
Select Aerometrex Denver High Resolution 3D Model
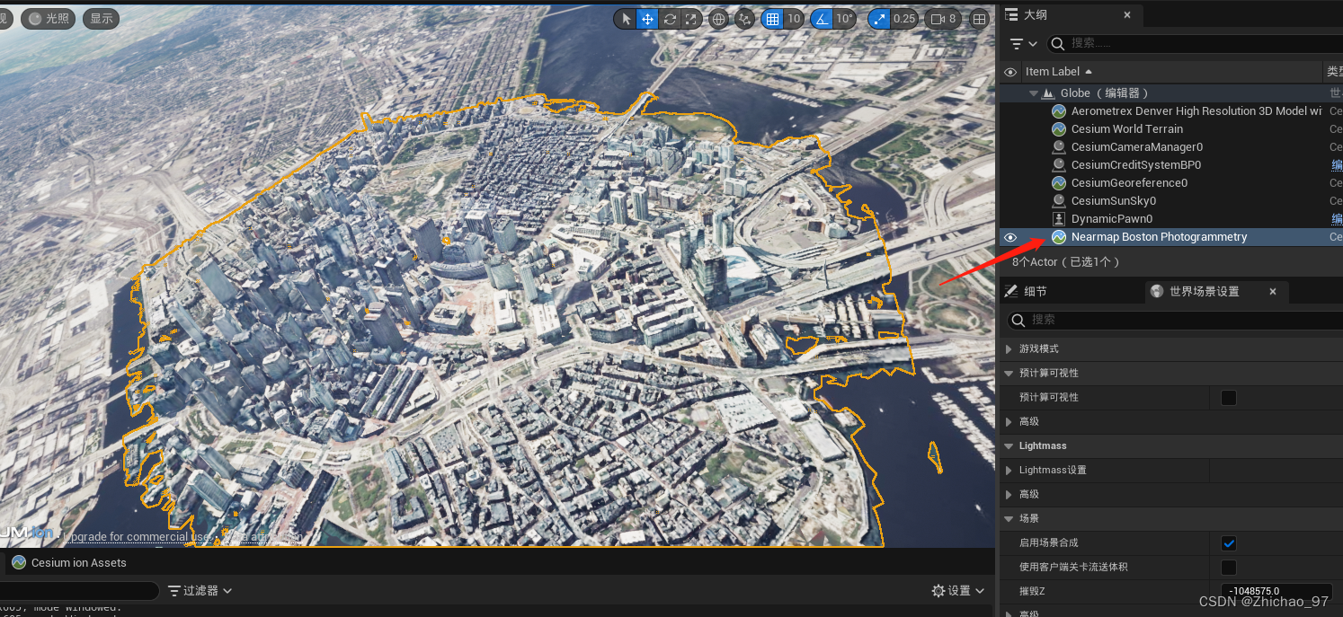[1196, 111]
